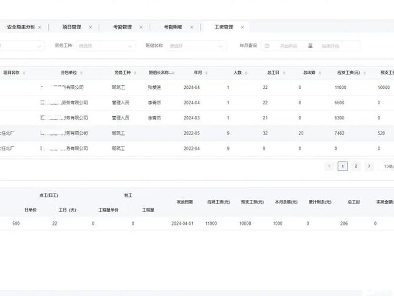Click the 1000 monthly balance cell

coord(278,223)
